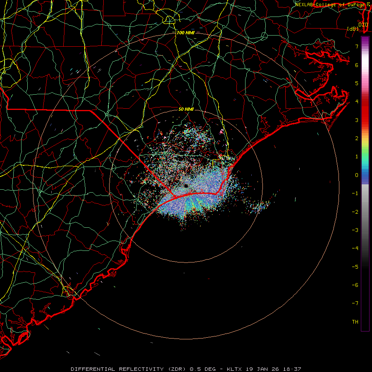Click the 3 value on the color scale

click(357, 120)
